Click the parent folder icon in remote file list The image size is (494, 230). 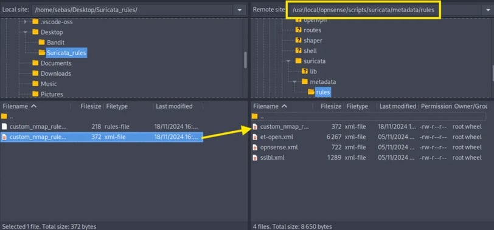click(255, 117)
